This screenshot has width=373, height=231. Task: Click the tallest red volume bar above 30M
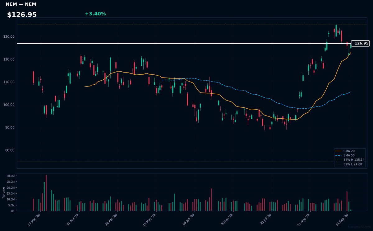[x=46, y=193]
